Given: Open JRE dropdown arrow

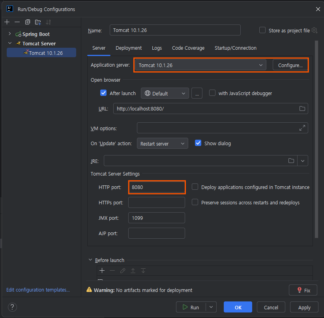Looking at the screenshot, I should click(x=303, y=161).
